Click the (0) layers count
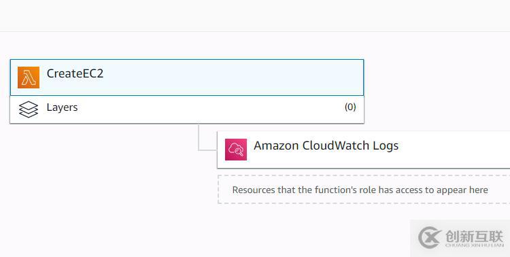This screenshot has width=510, height=257. coord(350,107)
